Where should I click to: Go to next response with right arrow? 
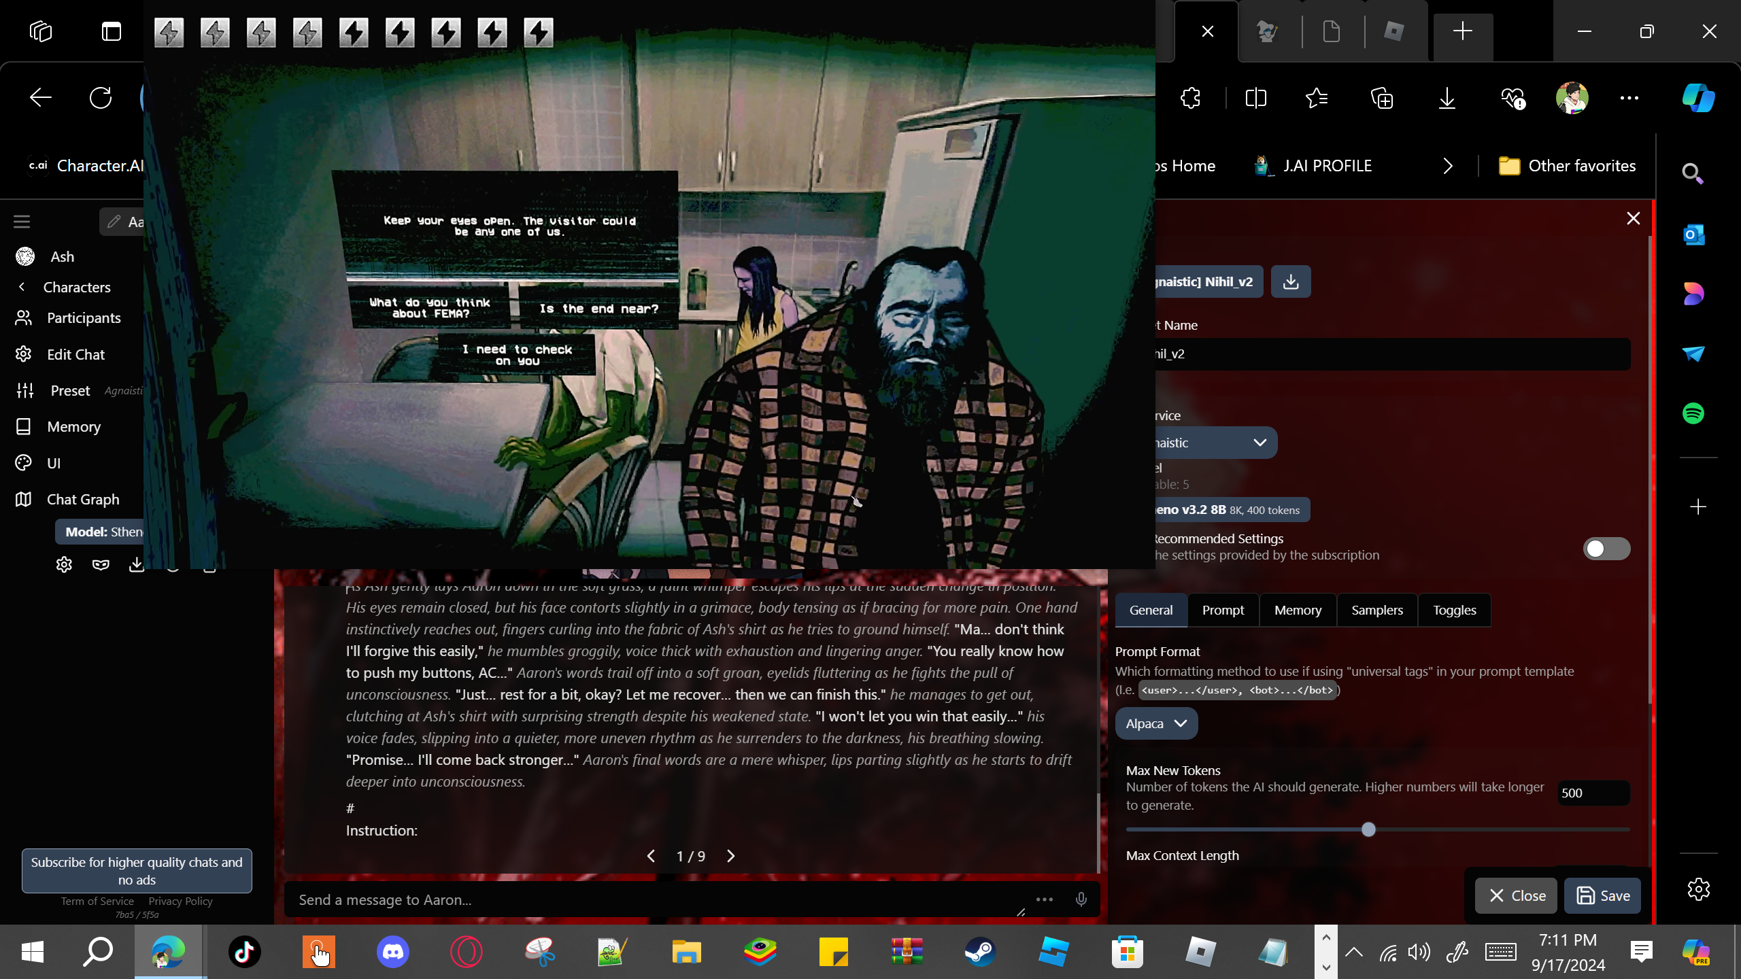tap(730, 856)
